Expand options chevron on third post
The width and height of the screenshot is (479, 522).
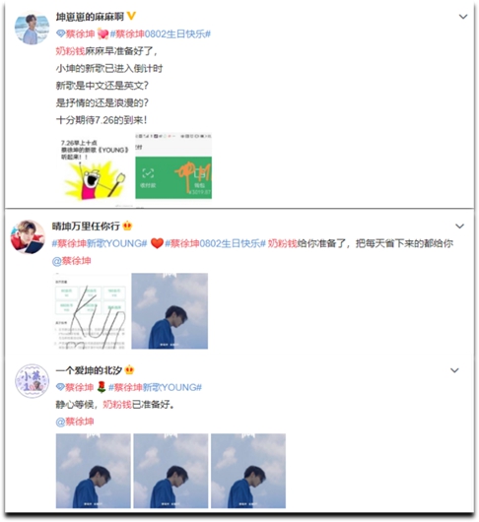pyautogui.click(x=454, y=370)
